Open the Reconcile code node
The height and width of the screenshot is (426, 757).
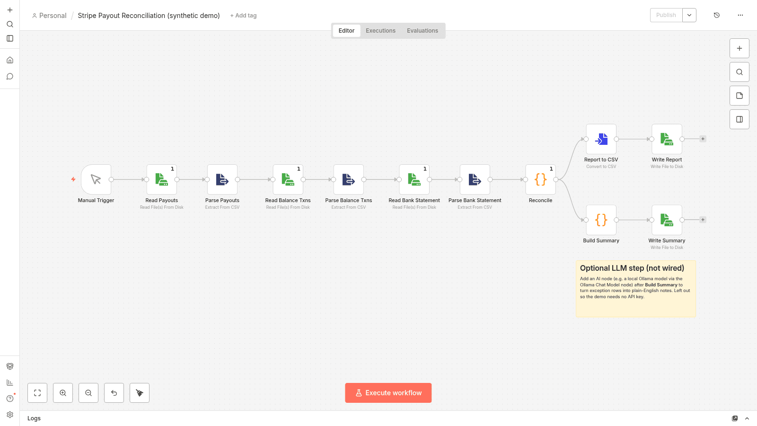pos(541,179)
